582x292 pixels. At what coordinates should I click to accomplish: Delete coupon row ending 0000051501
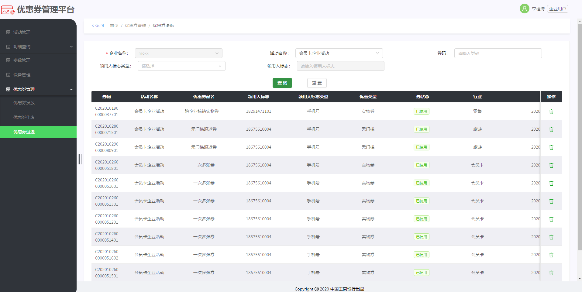coord(551,273)
